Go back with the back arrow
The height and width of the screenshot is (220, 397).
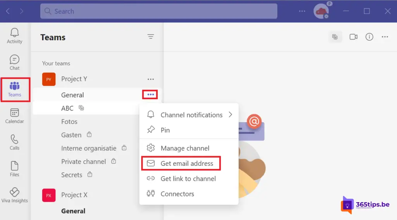tap(8, 11)
